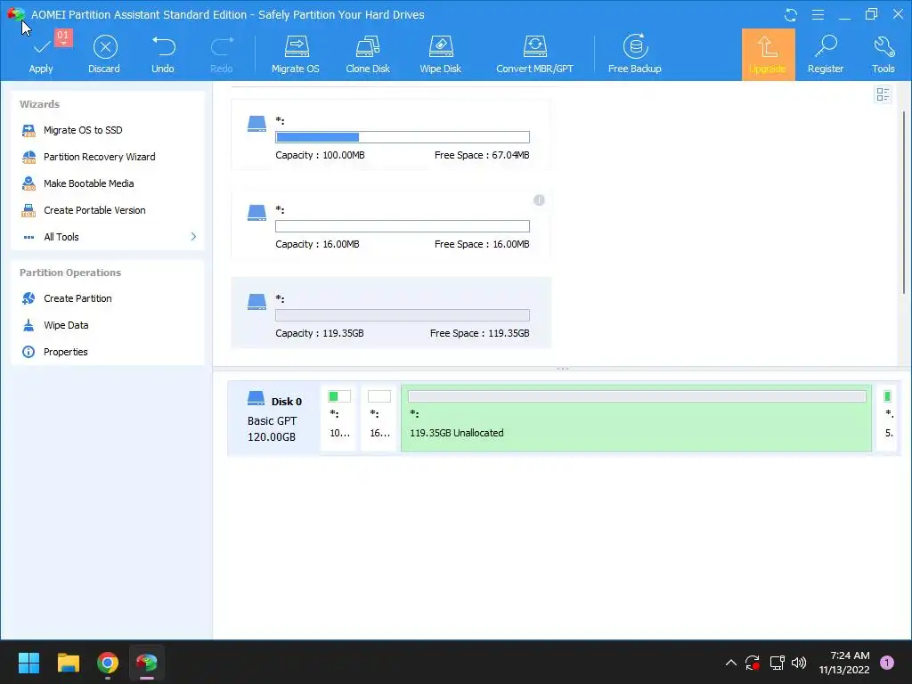Undo the last operation

[163, 54]
